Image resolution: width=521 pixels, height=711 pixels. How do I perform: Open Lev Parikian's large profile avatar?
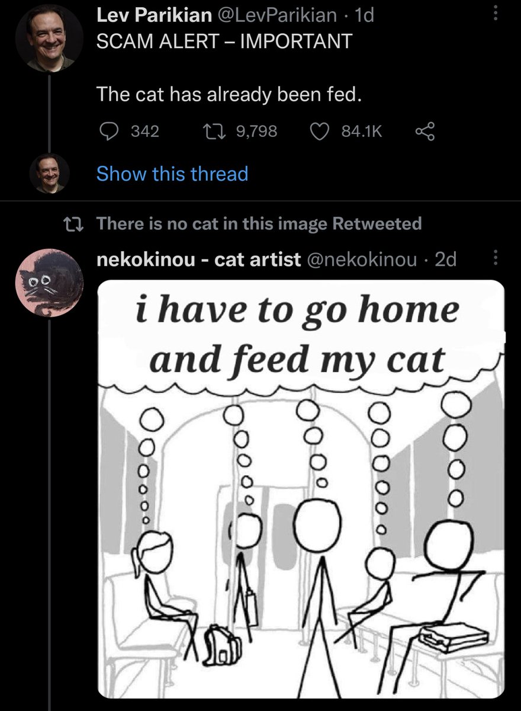pos(49,39)
